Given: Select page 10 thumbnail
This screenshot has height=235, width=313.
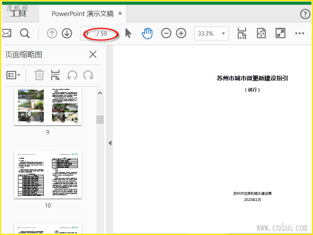Looking at the screenshot, I should click(x=48, y=175).
